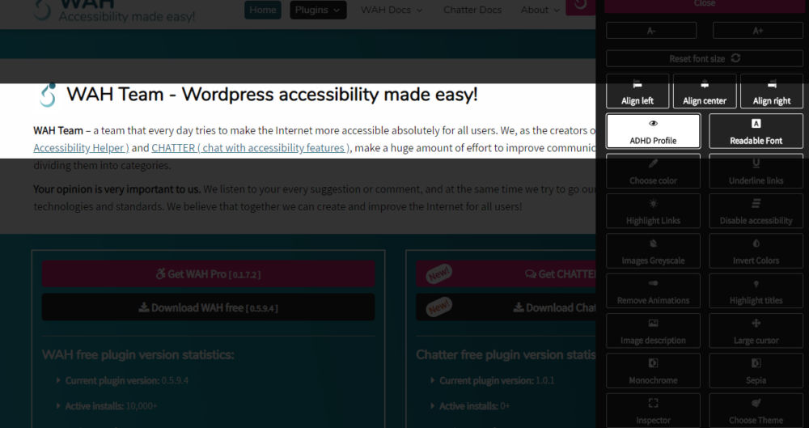Select Align center text option
Image resolution: width=809 pixels, height=428 pixels.
(705, 91)
